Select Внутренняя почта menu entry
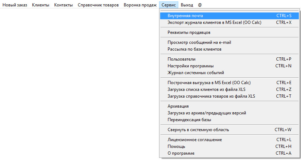Image resolution: width=301 pixels, height=160 pixels. coord(185,16)
